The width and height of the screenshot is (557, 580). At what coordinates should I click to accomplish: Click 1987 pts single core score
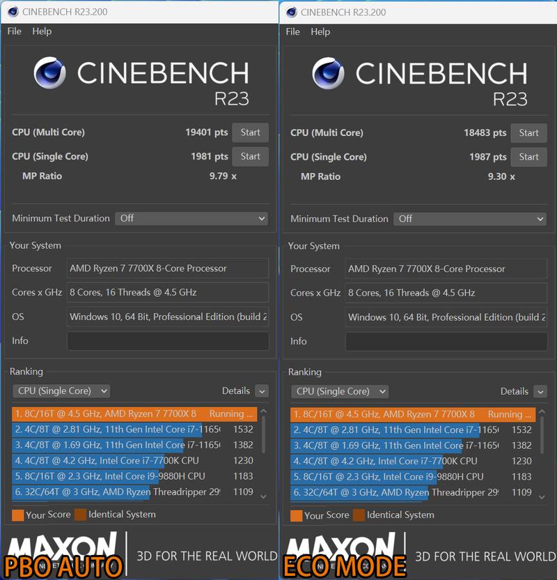click(x=488, y=157)
